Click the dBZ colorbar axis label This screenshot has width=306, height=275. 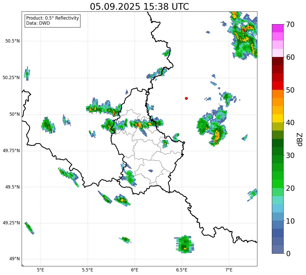tap(300, 139)
